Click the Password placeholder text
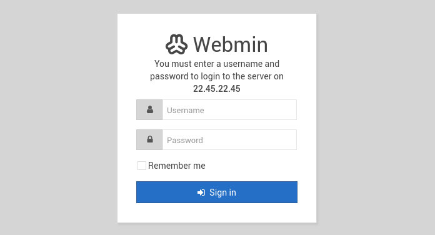Screen dimensions: 435x235 click(185, 141)
